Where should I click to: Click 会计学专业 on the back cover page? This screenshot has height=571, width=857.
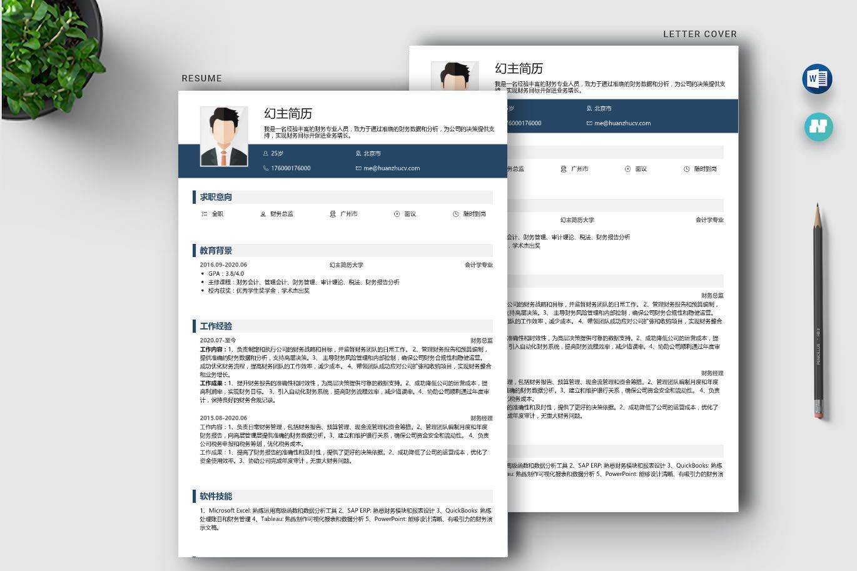pos(709,220)
